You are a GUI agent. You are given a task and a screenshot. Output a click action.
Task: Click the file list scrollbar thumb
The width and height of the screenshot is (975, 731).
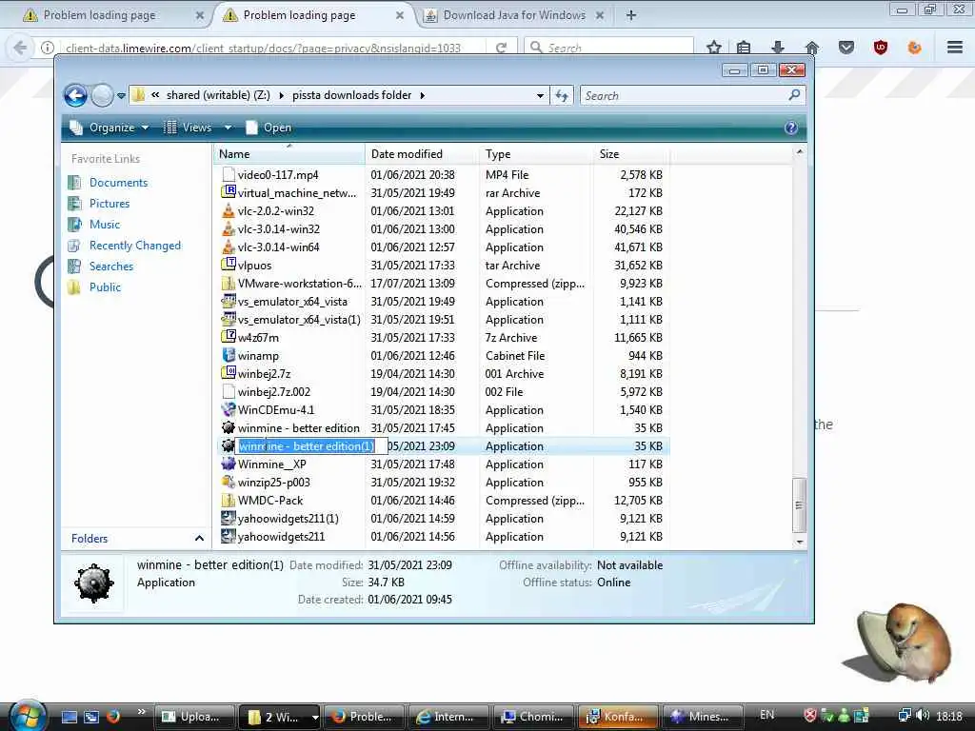click(800, 504)
